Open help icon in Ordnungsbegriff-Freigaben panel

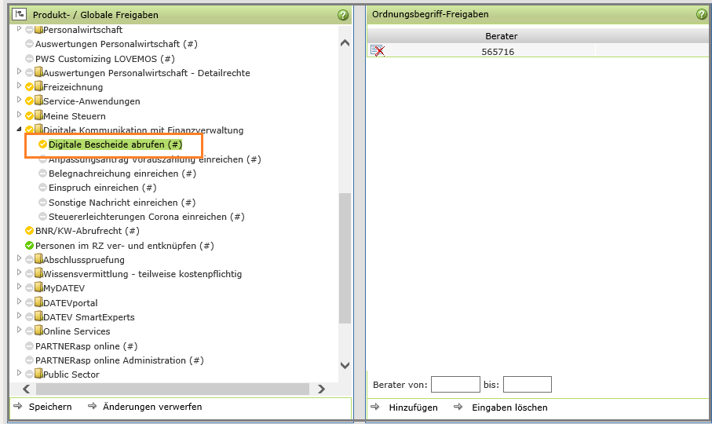701,15
